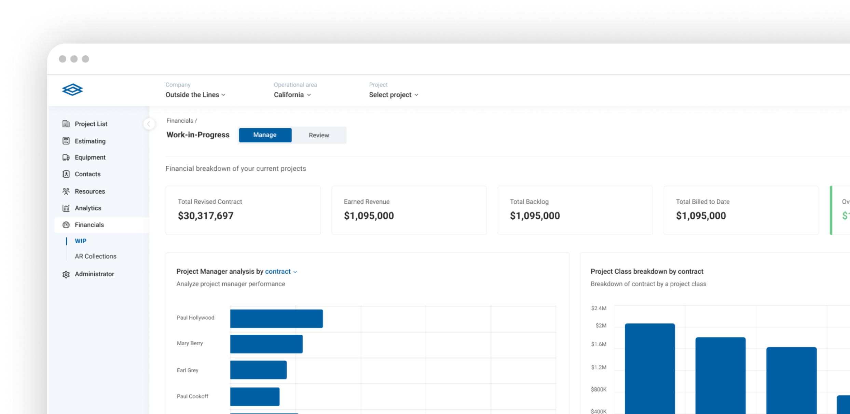Click the Total Backlog card
The width and height of the screenshot is (850, 414).
pyautogui.click(x=575, y=210)
